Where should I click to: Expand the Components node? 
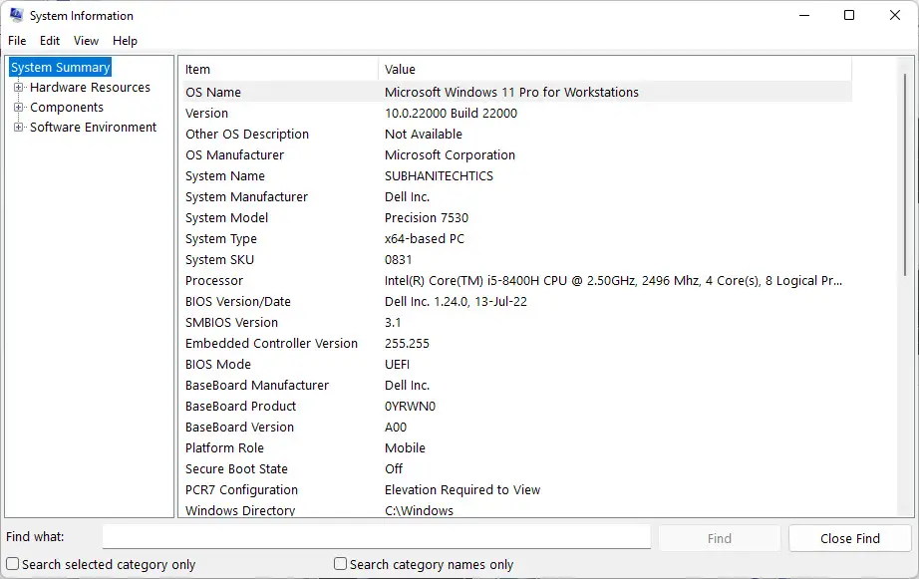pos(18,108)
